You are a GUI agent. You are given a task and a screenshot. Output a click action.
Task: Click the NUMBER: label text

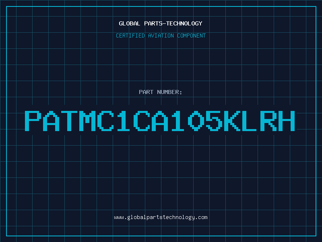[x=169, y=92]
